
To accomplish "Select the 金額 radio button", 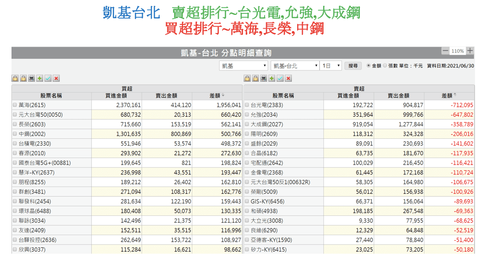I will (x=369, y=66).
